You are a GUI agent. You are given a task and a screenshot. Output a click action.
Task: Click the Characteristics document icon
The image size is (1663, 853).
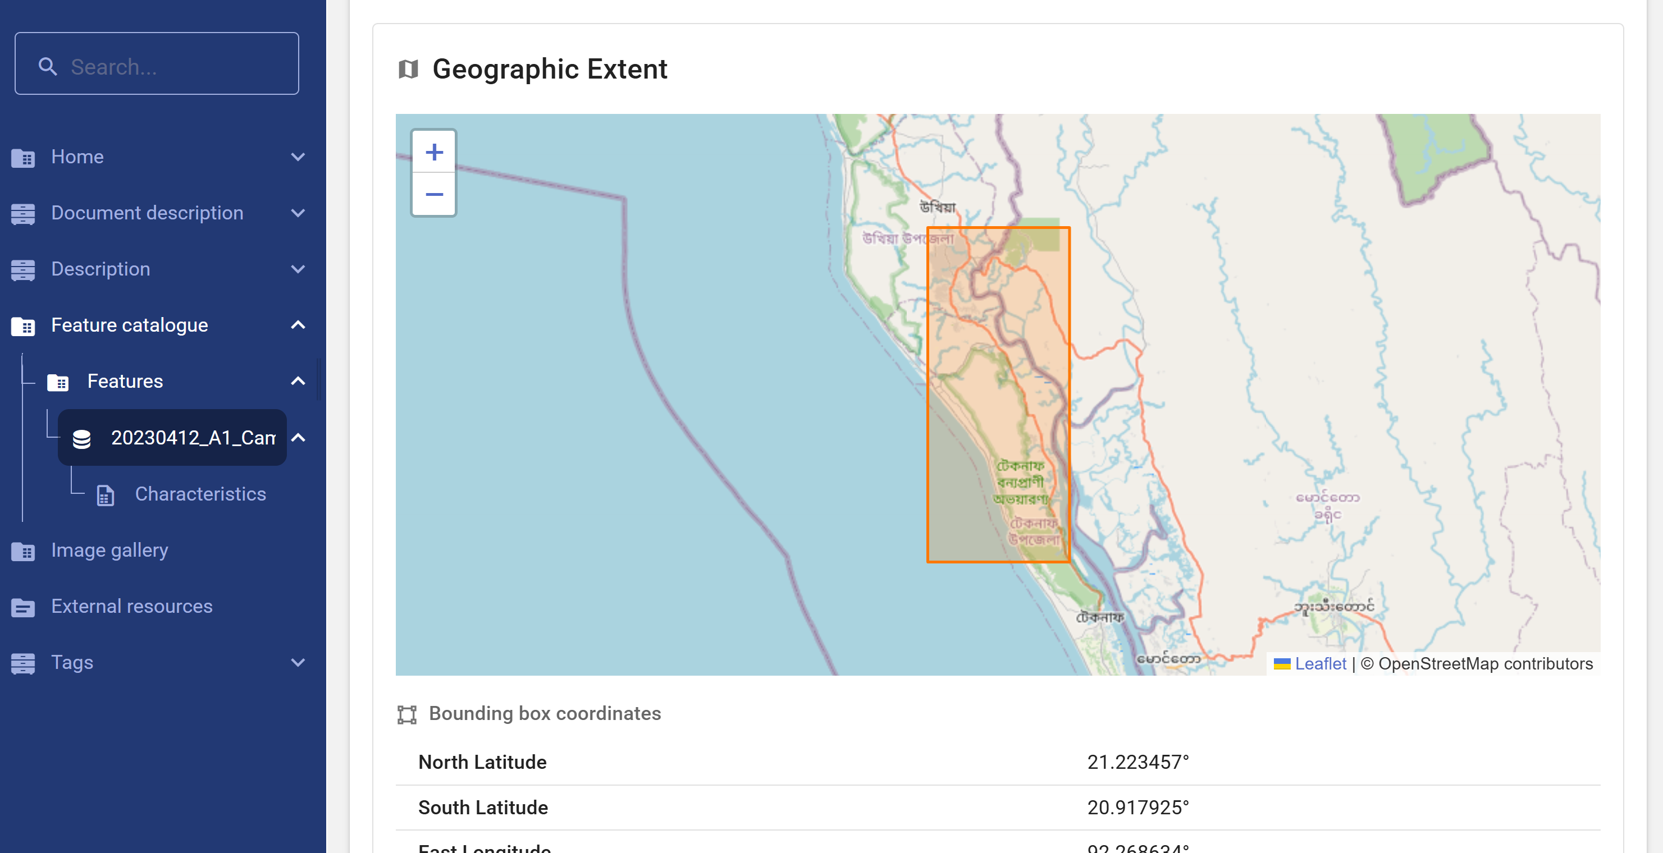click(x=105, y=495)
